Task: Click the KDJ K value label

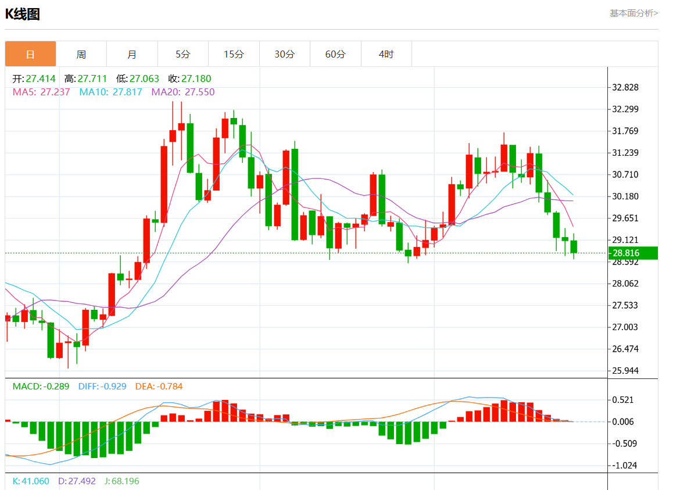Action: (31, 481)
